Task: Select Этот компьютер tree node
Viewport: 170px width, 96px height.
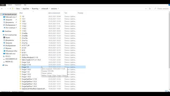Action: tap(11, 35)
